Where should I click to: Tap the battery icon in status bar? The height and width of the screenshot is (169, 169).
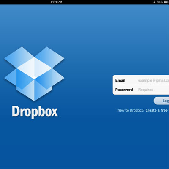[166, 2]
